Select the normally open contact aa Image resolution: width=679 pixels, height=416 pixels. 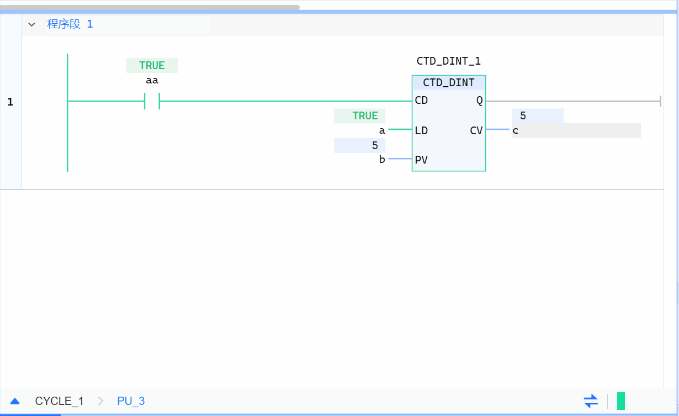click(x=152, y=101)
